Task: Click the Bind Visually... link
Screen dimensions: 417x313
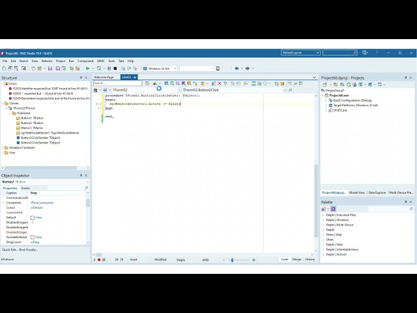Action: (x=29, y=250)
